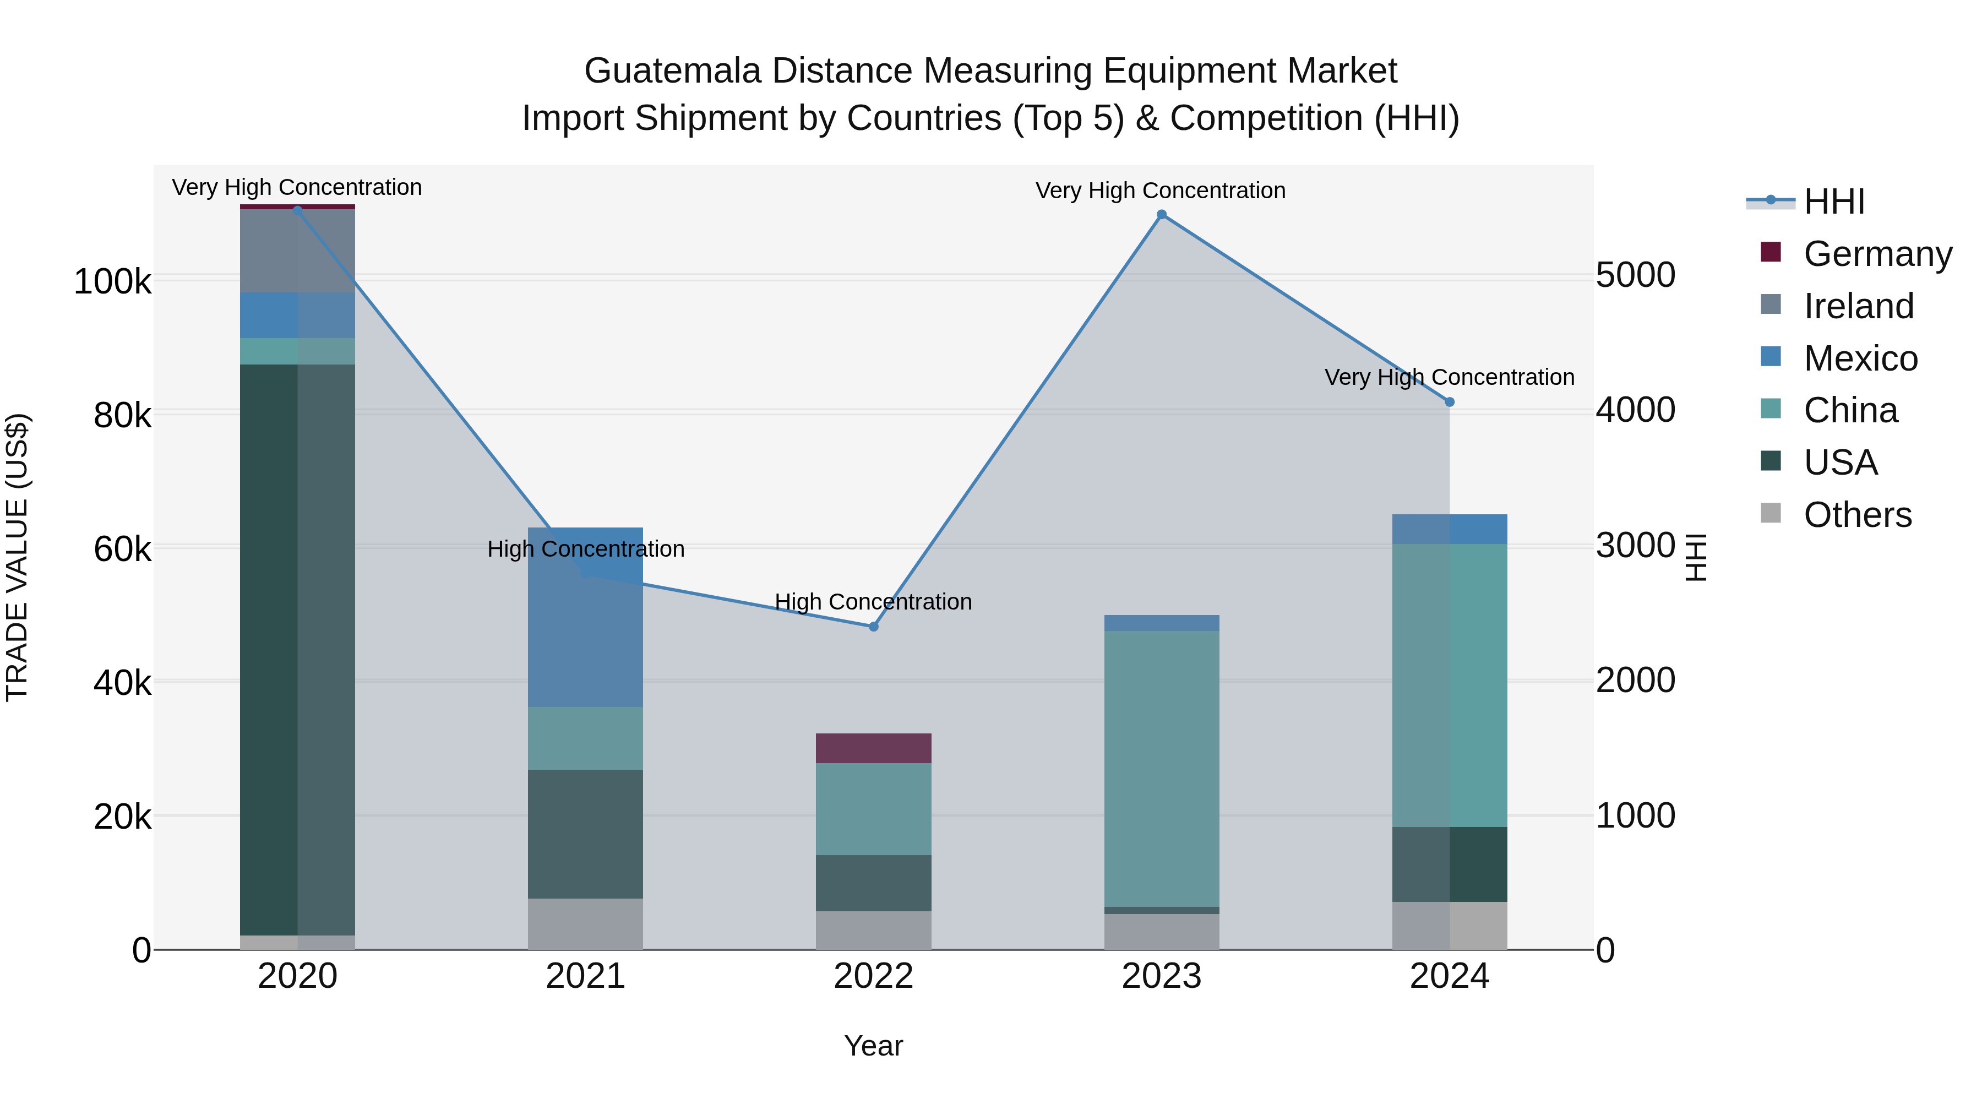Image resolution: width=1982 pixels, height=1115 pixels.
Task: Toggle the USA legend entry
Action: point(1820,463)
